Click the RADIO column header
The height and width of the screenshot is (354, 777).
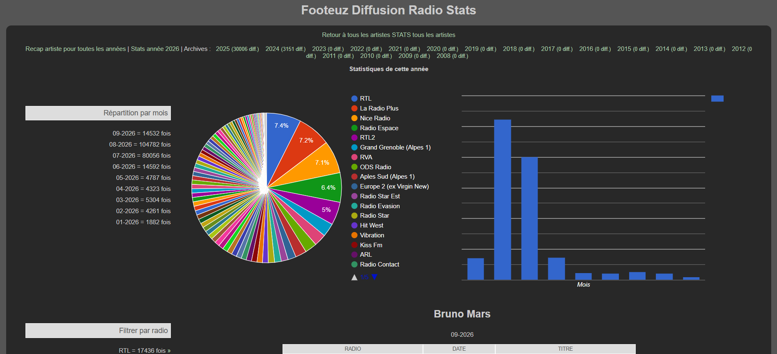[353, 349]
